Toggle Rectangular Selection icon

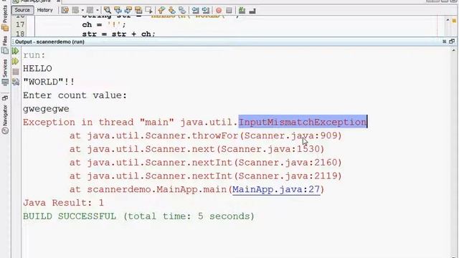(x=148, y=11)
